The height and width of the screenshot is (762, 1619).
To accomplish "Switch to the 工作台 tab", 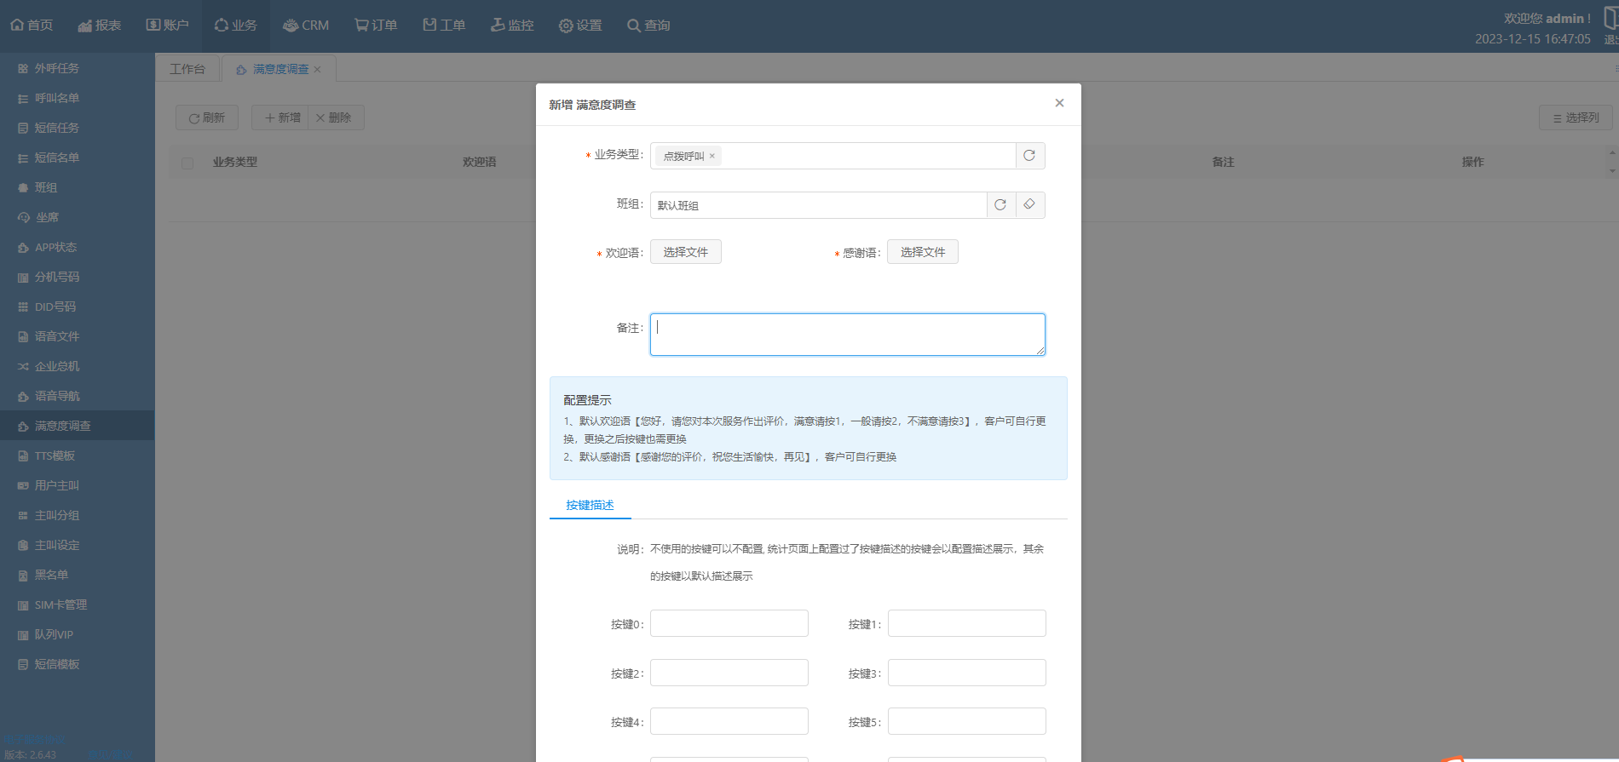I will tap(187, 69).
